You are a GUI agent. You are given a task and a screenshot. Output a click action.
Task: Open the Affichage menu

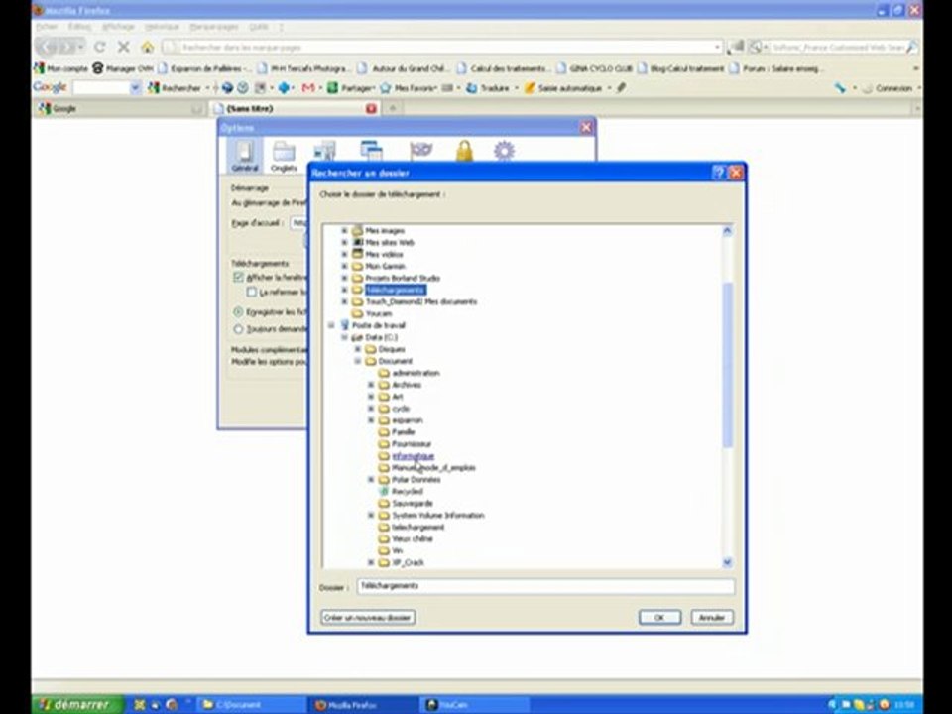(x=118, y=27)
